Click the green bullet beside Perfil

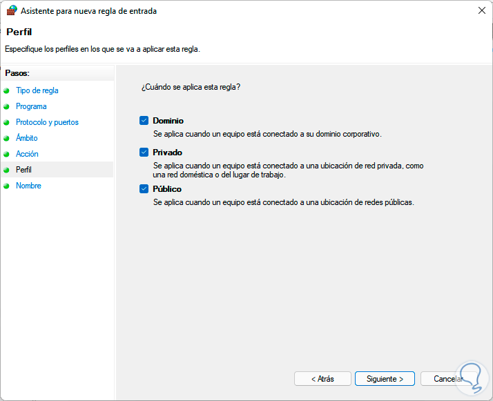coord(7,170)
